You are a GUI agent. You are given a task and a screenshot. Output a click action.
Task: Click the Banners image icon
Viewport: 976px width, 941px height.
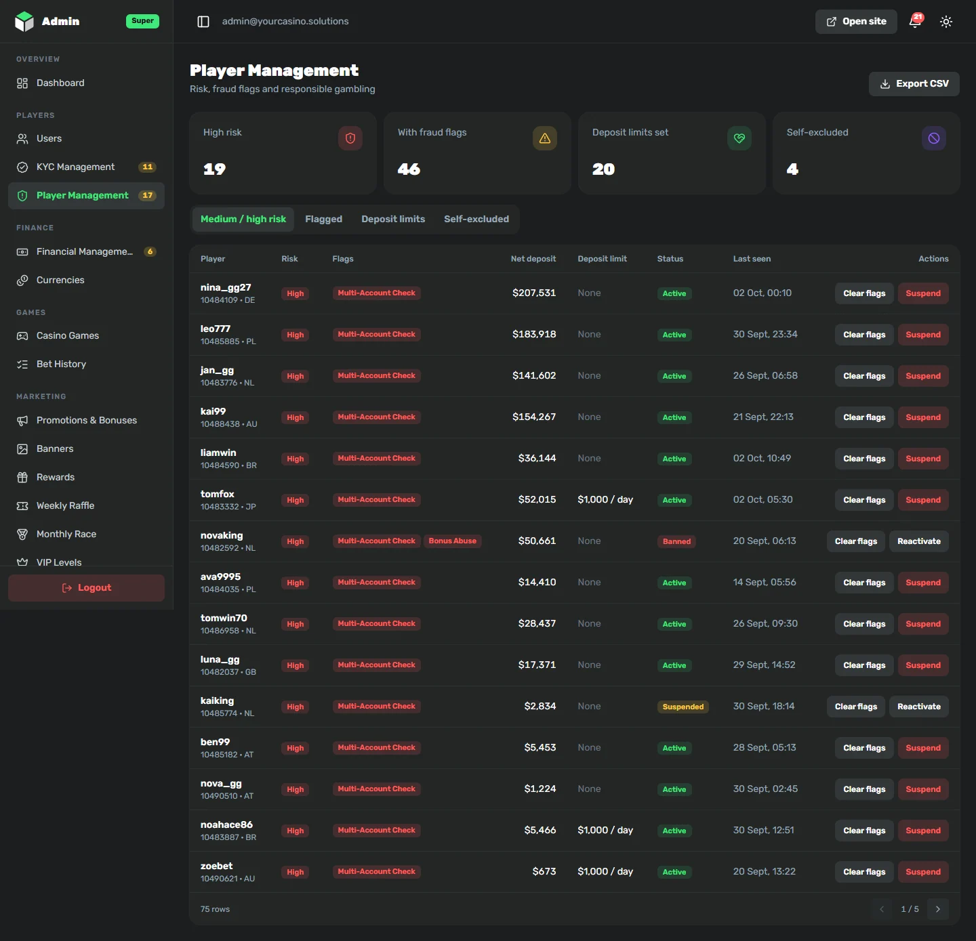pos(22,449)
